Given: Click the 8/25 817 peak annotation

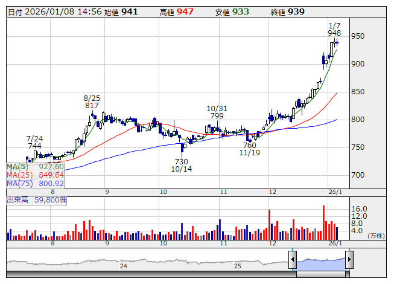Looking at the screenshot, I should click(x=92, y=102).
